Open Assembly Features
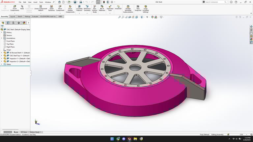253x142 pixels. [79, 8]
